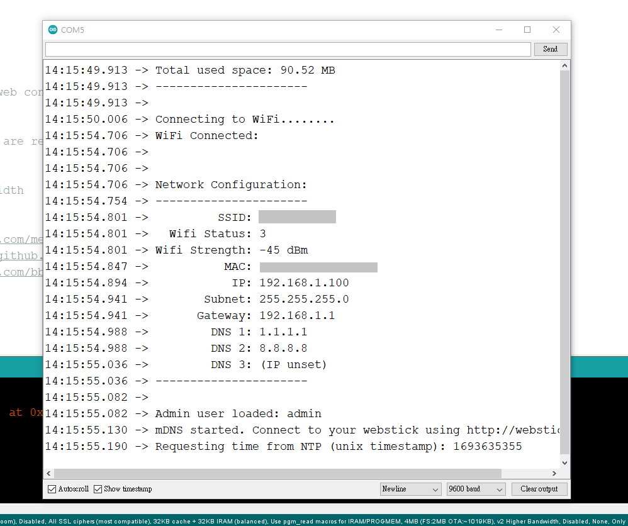Click the horizontal scrollbar right arrow

click(x=554, y=473)
